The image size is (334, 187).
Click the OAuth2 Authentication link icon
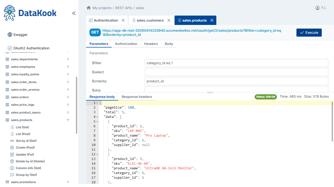click(x=10, y=48)
